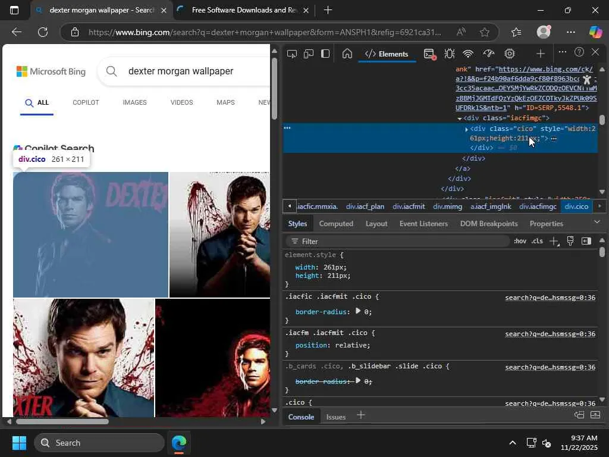Open the Issues drawer tab

[x=336, y=417]
